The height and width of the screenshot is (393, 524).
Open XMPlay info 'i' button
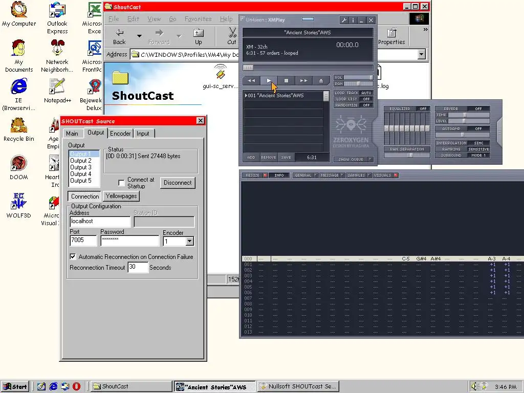coord(353,20)
